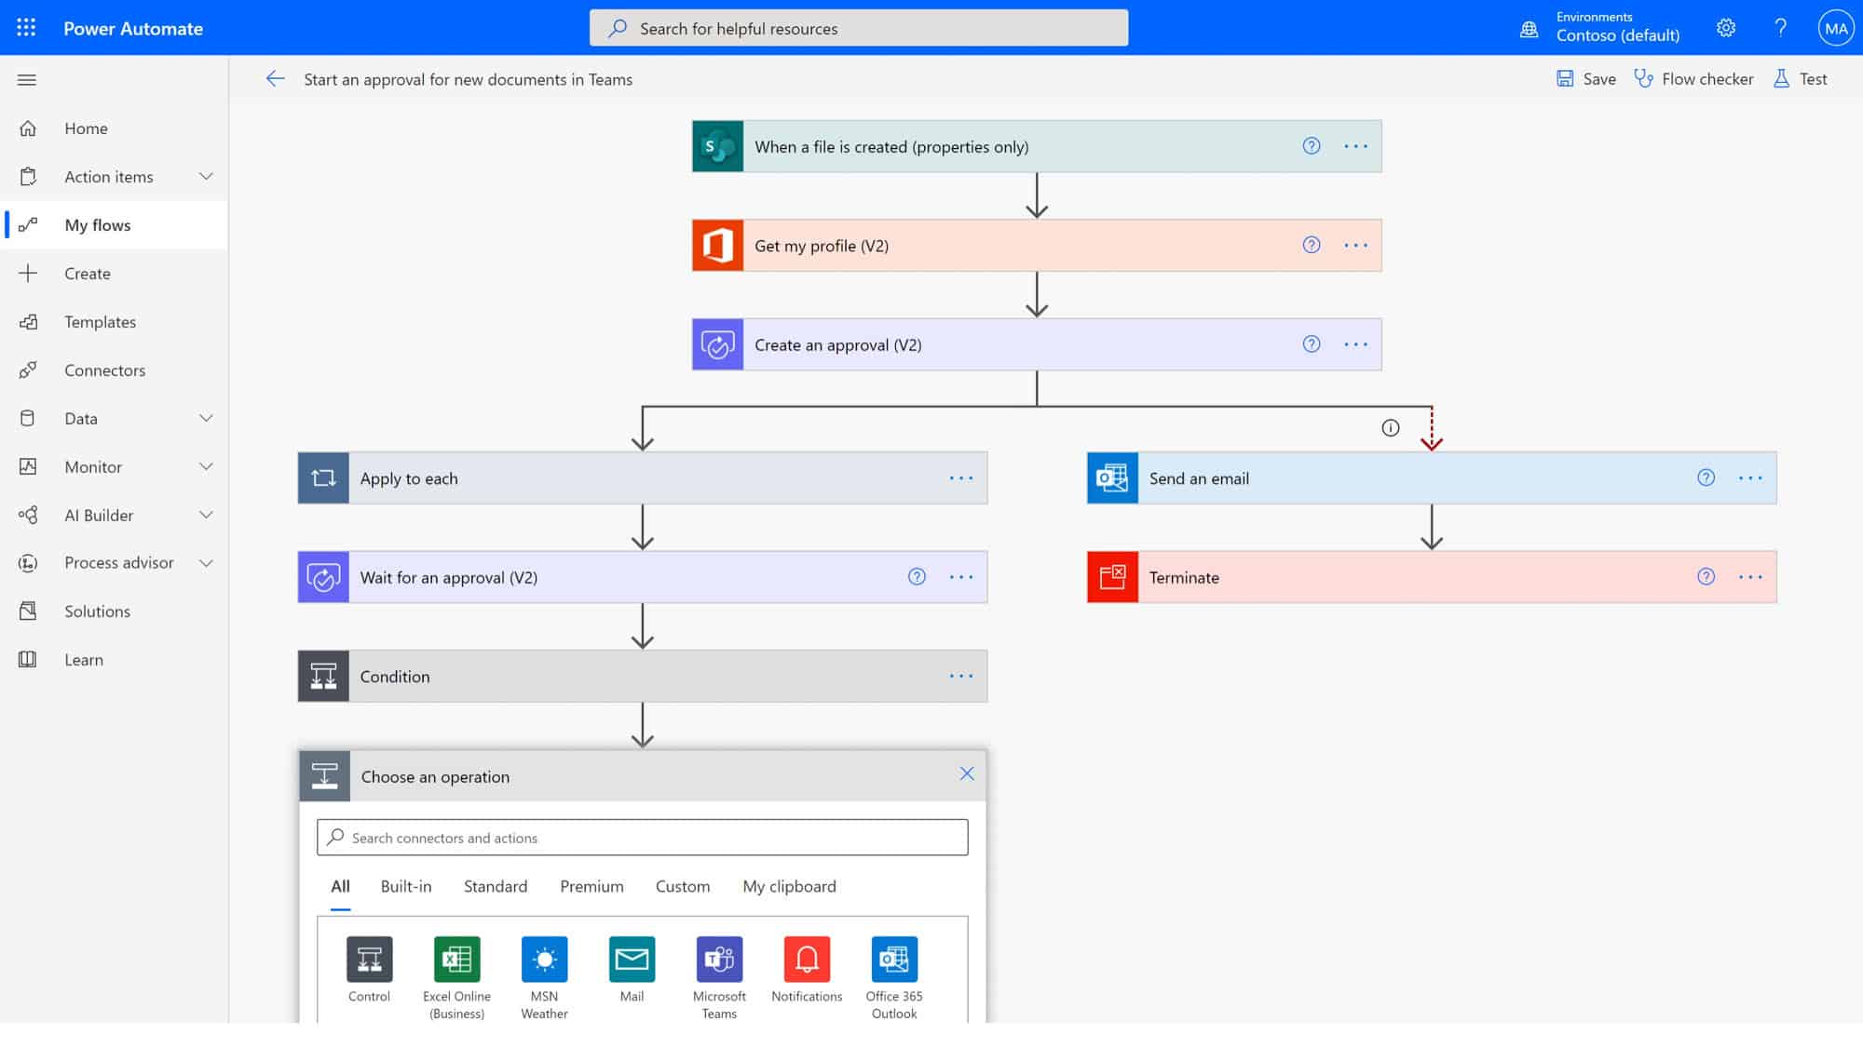The image size is (1863, 1048).
Task: Click the search connectors and actions field
Action: (642, 837)
